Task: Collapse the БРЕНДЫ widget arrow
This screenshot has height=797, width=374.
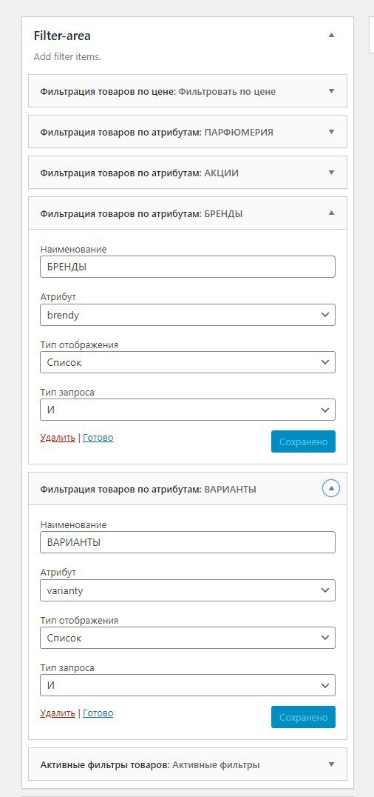Action: (331, 213)
